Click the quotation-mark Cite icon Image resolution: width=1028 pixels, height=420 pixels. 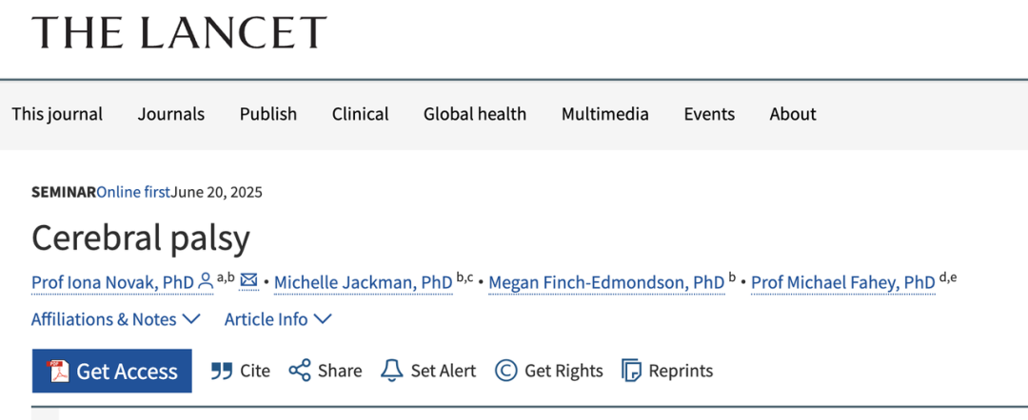pos(222,371)
